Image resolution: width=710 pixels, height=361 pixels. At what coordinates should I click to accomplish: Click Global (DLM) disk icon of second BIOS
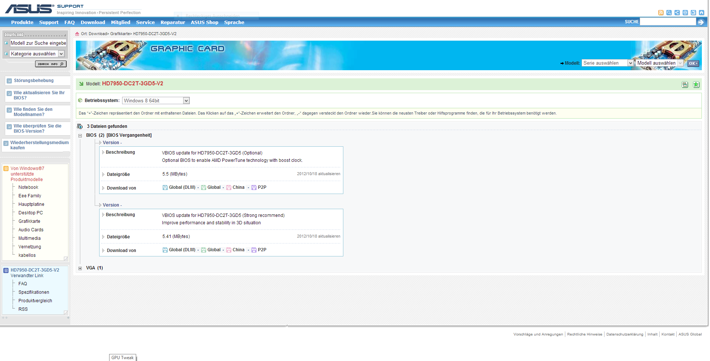pos(165,250)
